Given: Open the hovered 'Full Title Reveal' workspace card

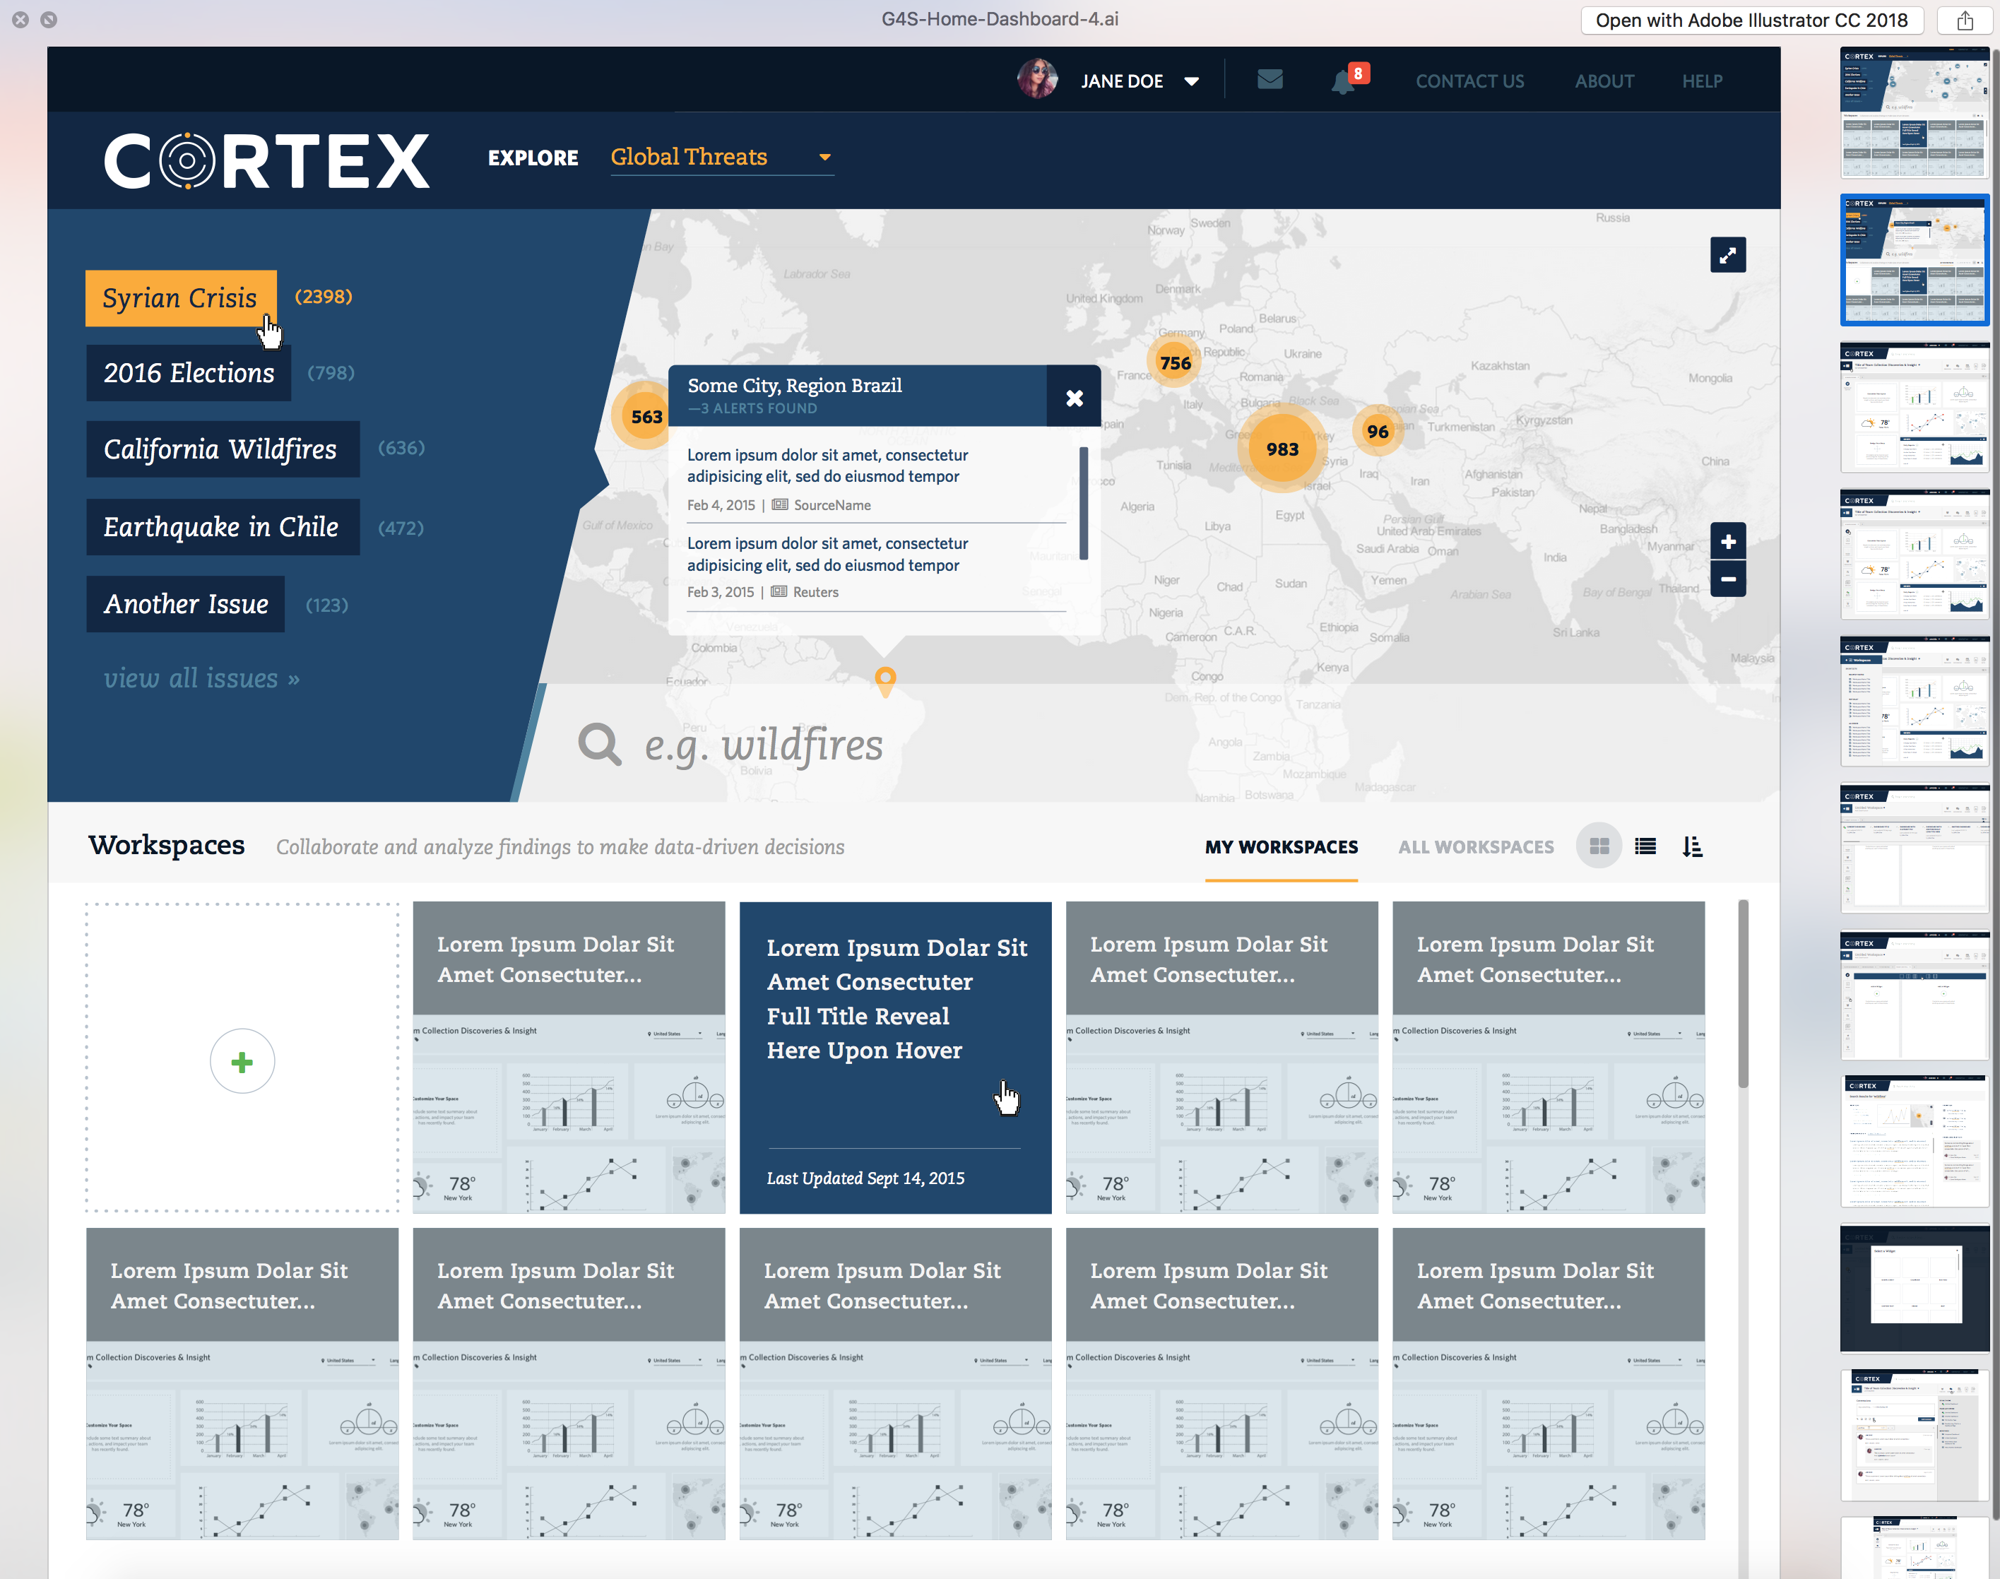Looking at the screenshot, I should pos(896,1058).
